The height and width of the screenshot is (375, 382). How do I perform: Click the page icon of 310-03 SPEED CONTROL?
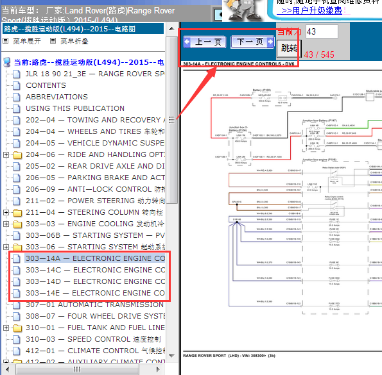click(x=17, y=340)
